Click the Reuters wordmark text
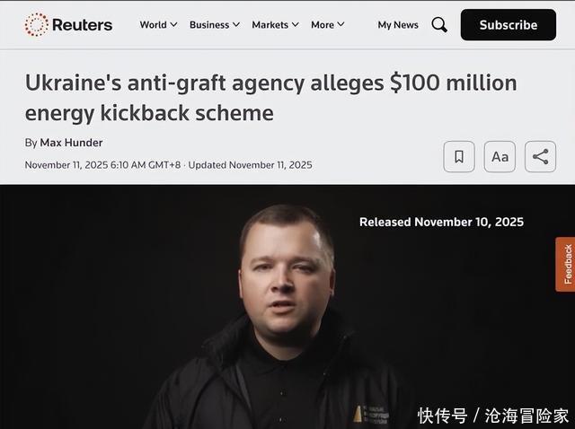575x429 pixels. pos(82,25)
